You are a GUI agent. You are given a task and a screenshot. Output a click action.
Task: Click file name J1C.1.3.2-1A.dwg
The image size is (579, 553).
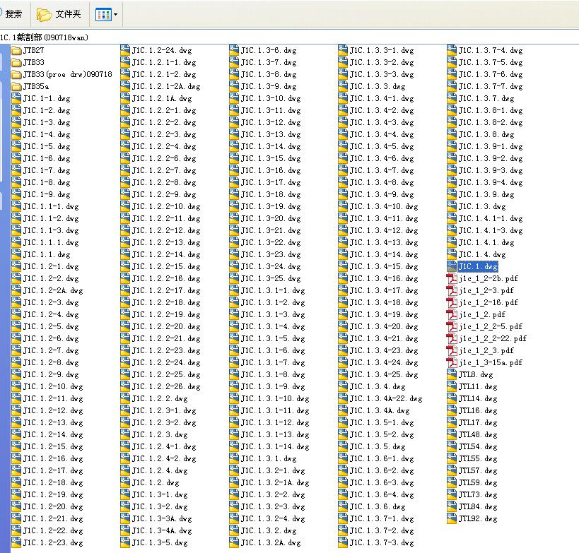pos(275,482)
